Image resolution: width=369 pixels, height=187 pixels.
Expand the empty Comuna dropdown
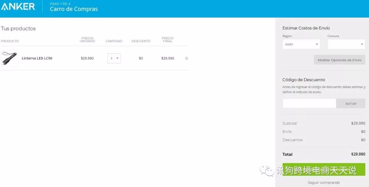346,44
